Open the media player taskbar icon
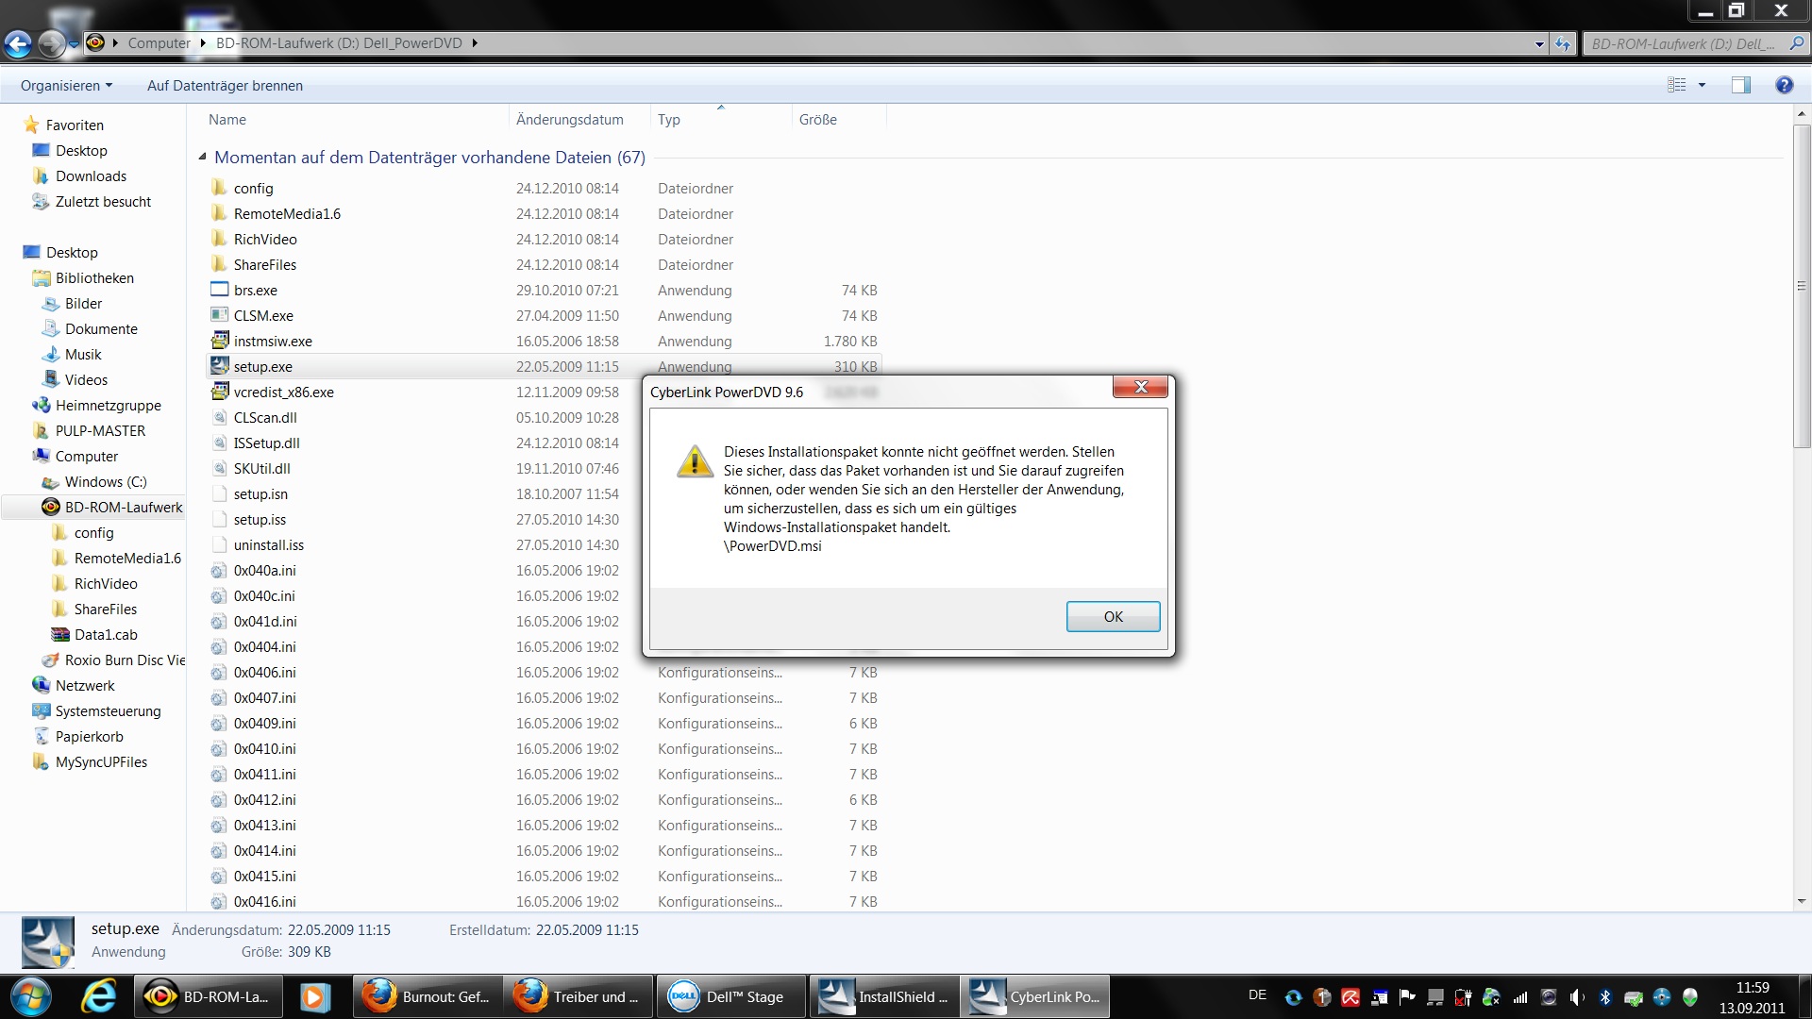1812x1019 pixels. (315, 996)
